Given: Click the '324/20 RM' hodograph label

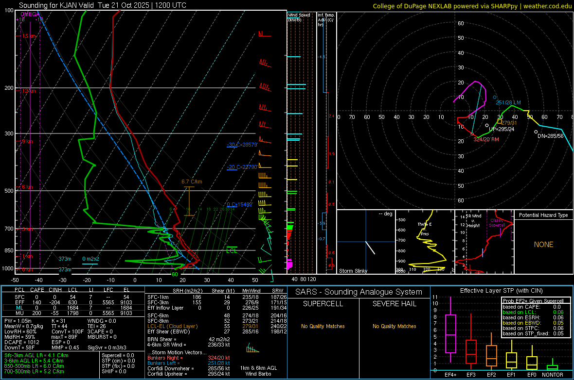Looking at the screenshot, I should pyautogui.click(x=486, y=140).
